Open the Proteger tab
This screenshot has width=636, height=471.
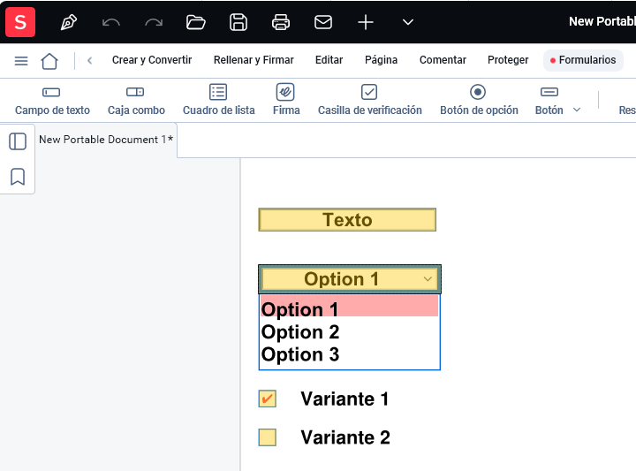(508, 60)
